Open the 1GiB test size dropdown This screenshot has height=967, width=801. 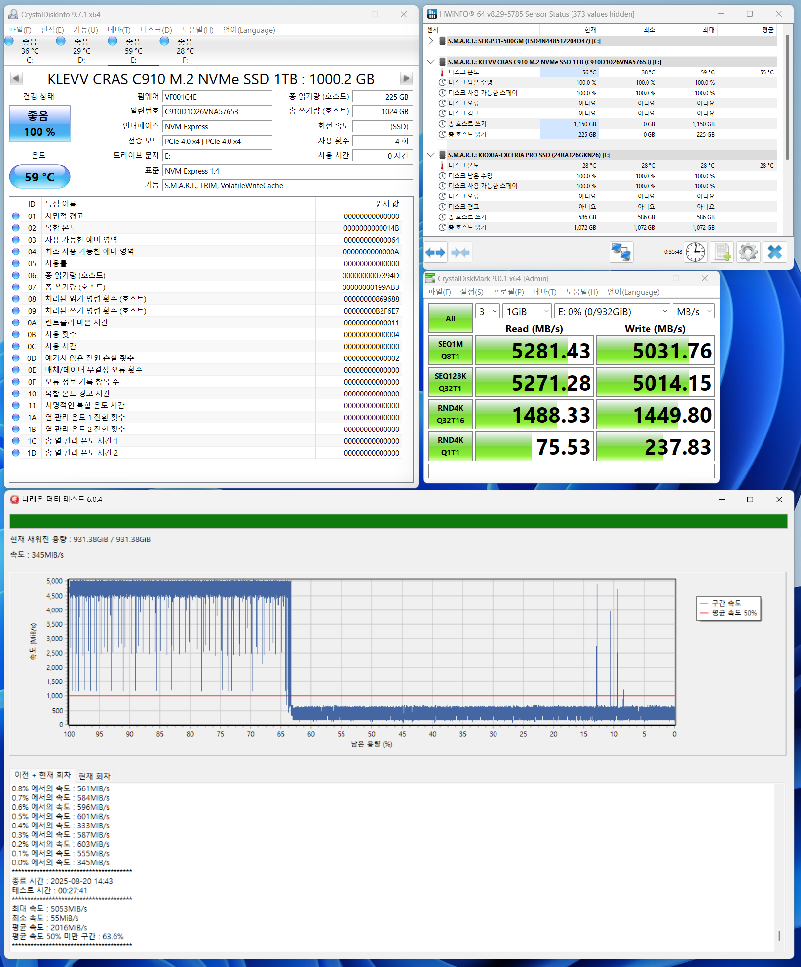coord(527,311)
